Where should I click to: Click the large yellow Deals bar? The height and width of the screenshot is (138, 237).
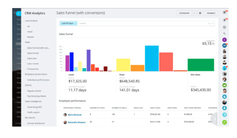(123, 65)
